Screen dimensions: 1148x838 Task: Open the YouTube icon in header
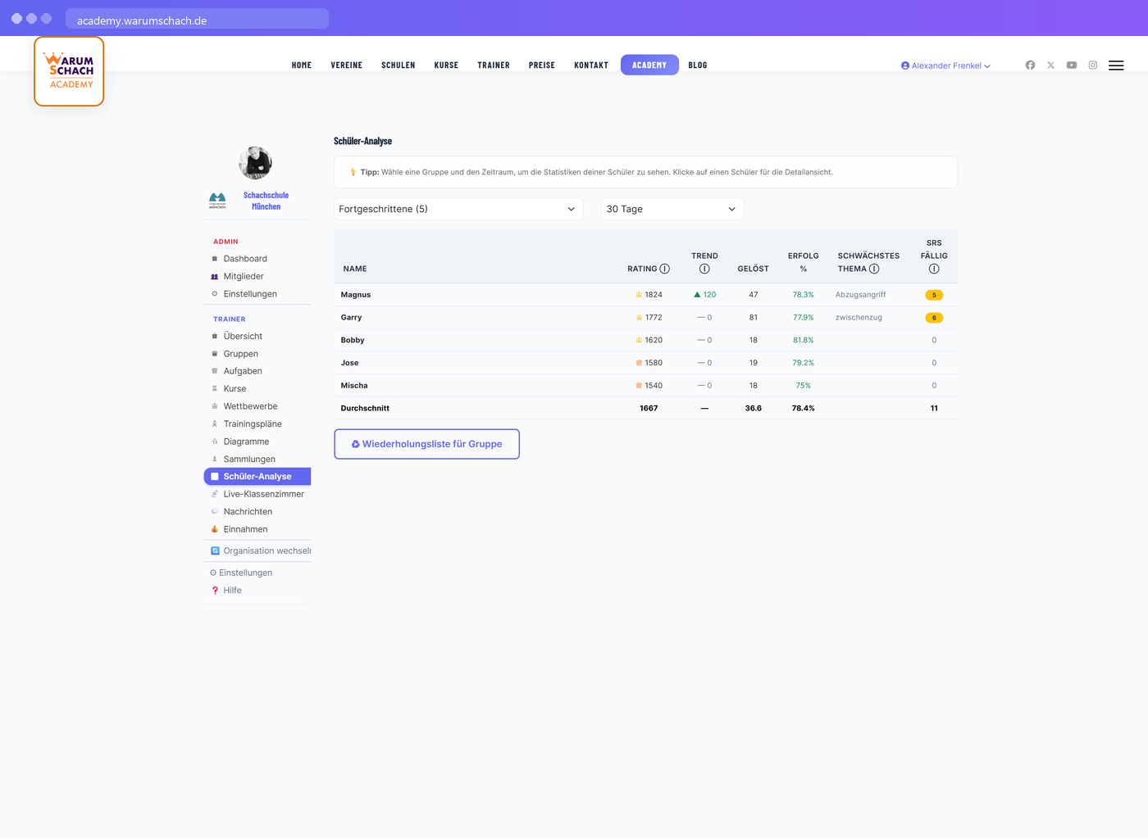(x=1072, y=65)
